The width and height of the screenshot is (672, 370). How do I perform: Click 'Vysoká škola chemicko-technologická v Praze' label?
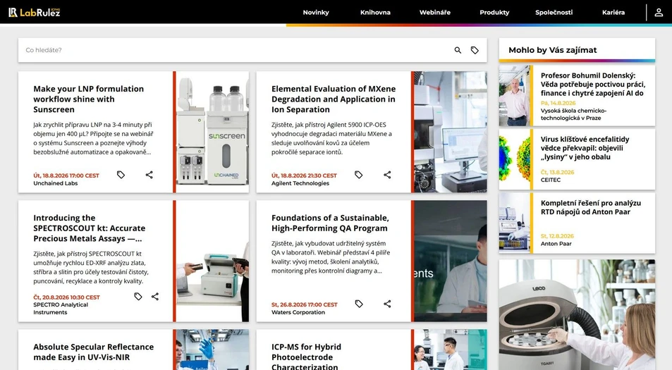[x=573, y=114]
